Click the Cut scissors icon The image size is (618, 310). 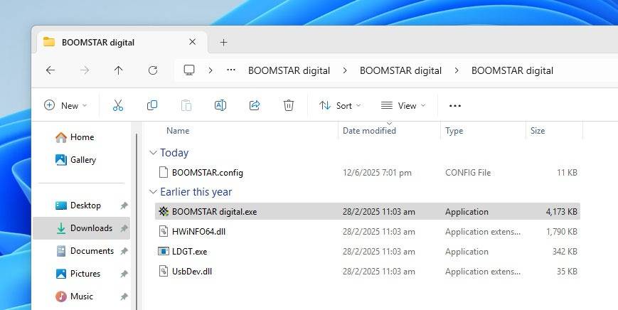pos(118,105)
